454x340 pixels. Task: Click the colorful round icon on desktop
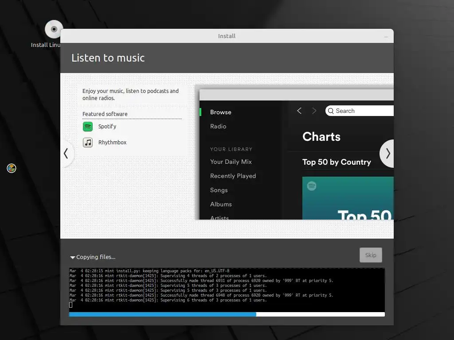point(12,168)
